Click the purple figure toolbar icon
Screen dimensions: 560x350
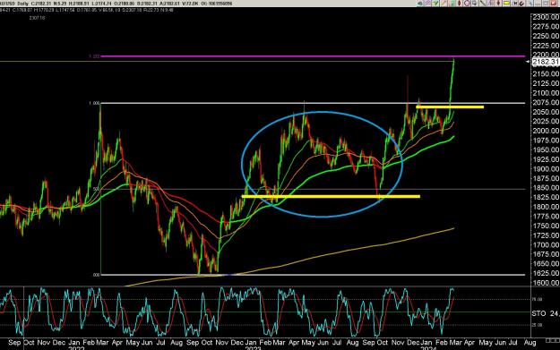coord(490,3)
